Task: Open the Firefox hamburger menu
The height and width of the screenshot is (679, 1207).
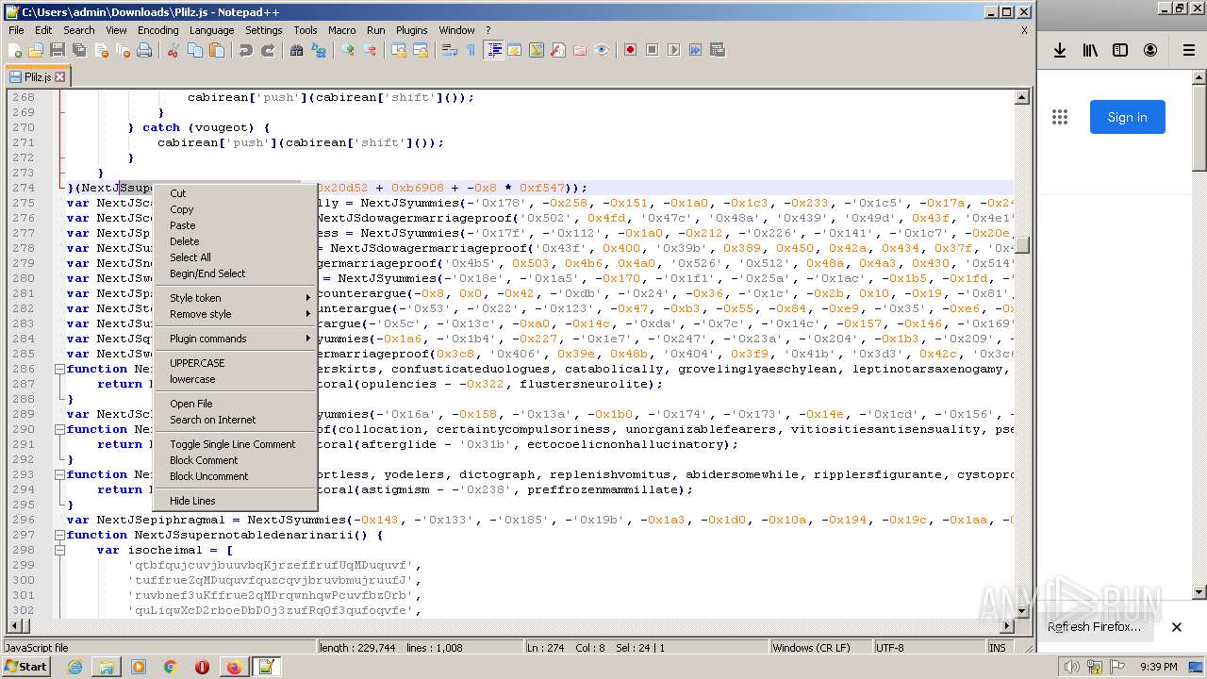Action: point(1188,50)
